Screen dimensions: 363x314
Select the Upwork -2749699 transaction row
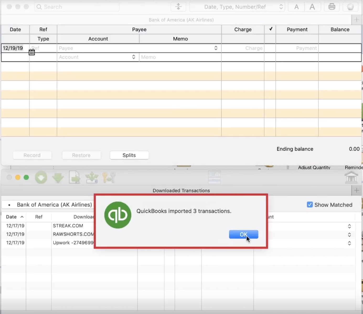pyautogui.click(x=178, y=243)
